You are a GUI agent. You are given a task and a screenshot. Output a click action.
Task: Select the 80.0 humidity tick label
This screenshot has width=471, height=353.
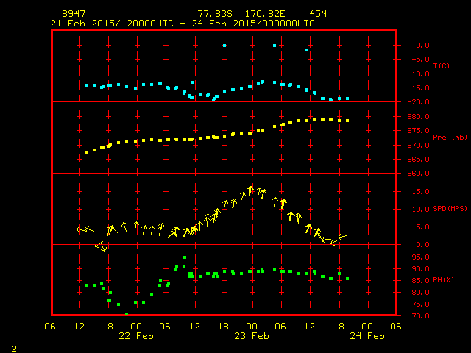pyautogui.click(x=420, y=293)
